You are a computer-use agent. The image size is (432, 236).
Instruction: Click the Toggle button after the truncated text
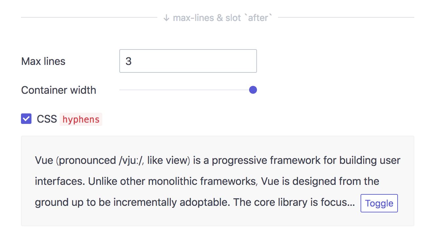point(379,203)
